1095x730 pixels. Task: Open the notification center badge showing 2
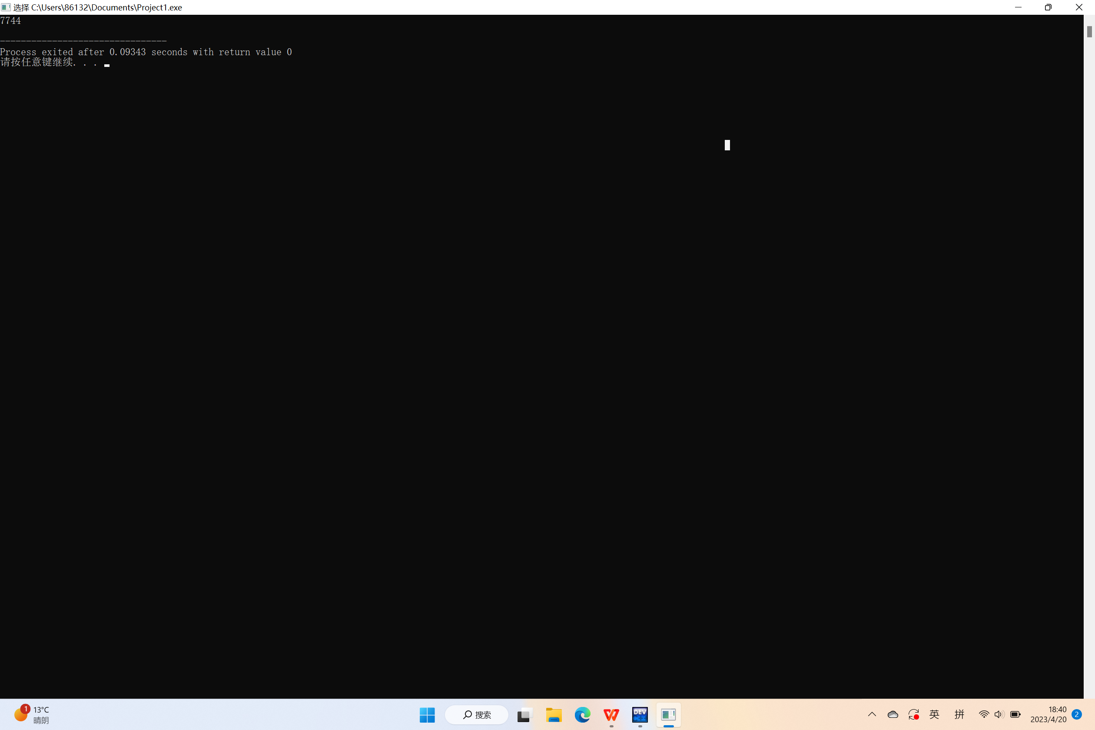click(x=1076, y=714)
